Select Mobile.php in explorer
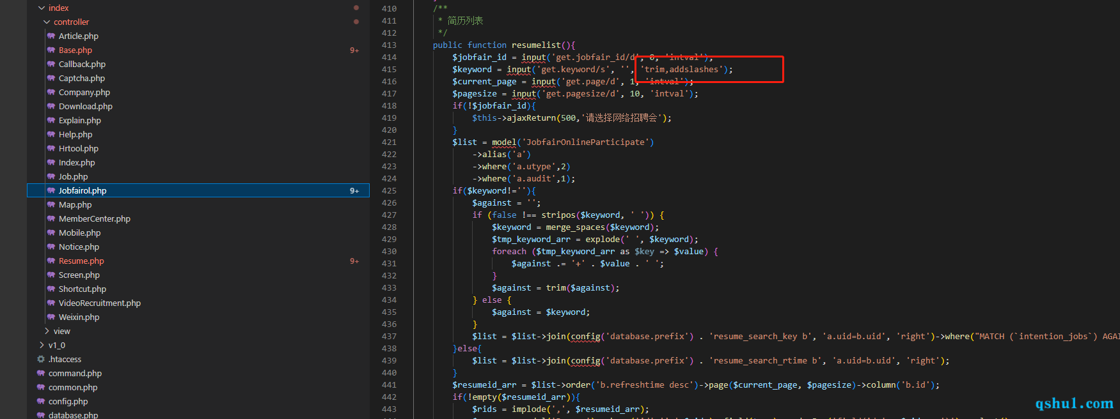 coord(80,232)
